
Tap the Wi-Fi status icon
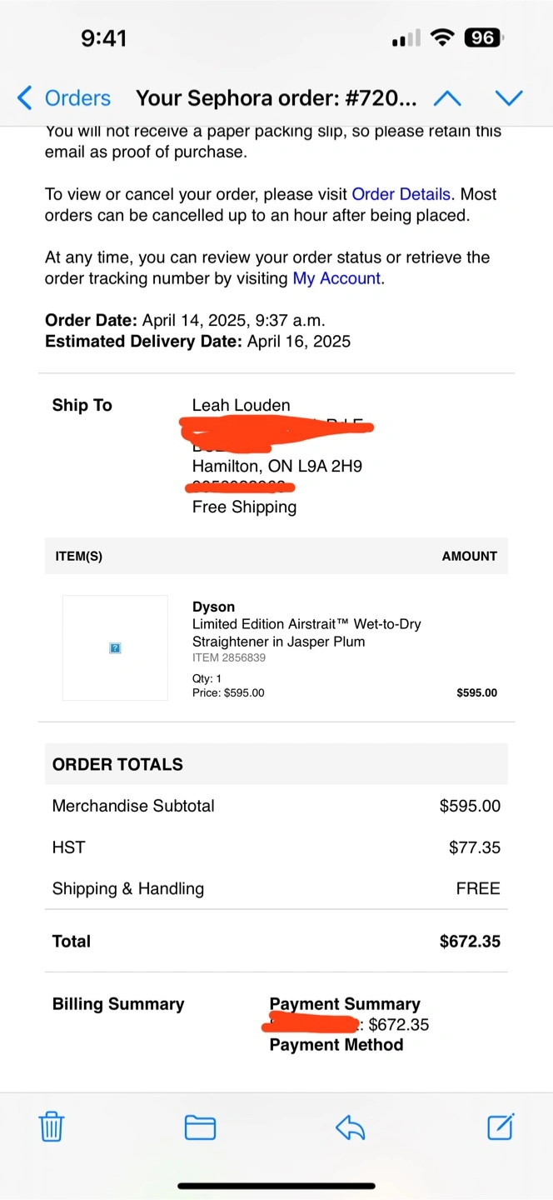pyautogui.click(x=443, y=37)
